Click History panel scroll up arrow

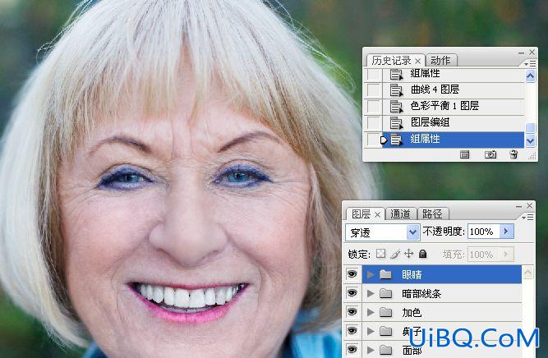tap(531, 76)
